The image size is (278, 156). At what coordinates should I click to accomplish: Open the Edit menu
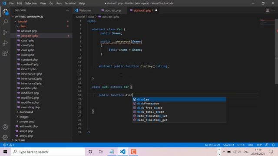point(19,3)
